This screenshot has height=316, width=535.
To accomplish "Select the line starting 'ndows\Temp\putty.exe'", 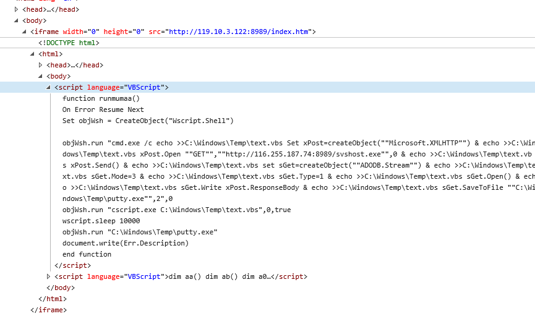I will pos(118,199).
